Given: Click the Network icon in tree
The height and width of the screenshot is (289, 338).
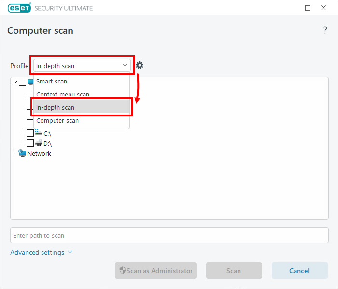Looking at the screenshot, I should (x=22, y=153).
